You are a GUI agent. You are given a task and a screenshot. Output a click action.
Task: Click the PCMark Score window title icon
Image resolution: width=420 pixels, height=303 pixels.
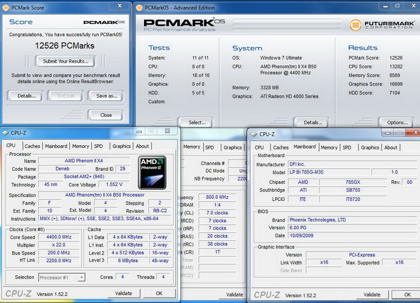(5, 8)
